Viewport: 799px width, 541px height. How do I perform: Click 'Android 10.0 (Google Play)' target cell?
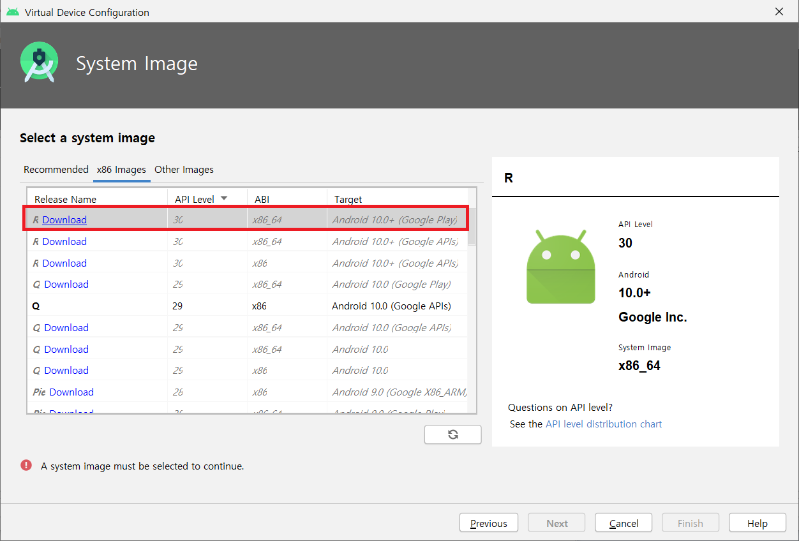pyautogui.click(x=391, y=285)
